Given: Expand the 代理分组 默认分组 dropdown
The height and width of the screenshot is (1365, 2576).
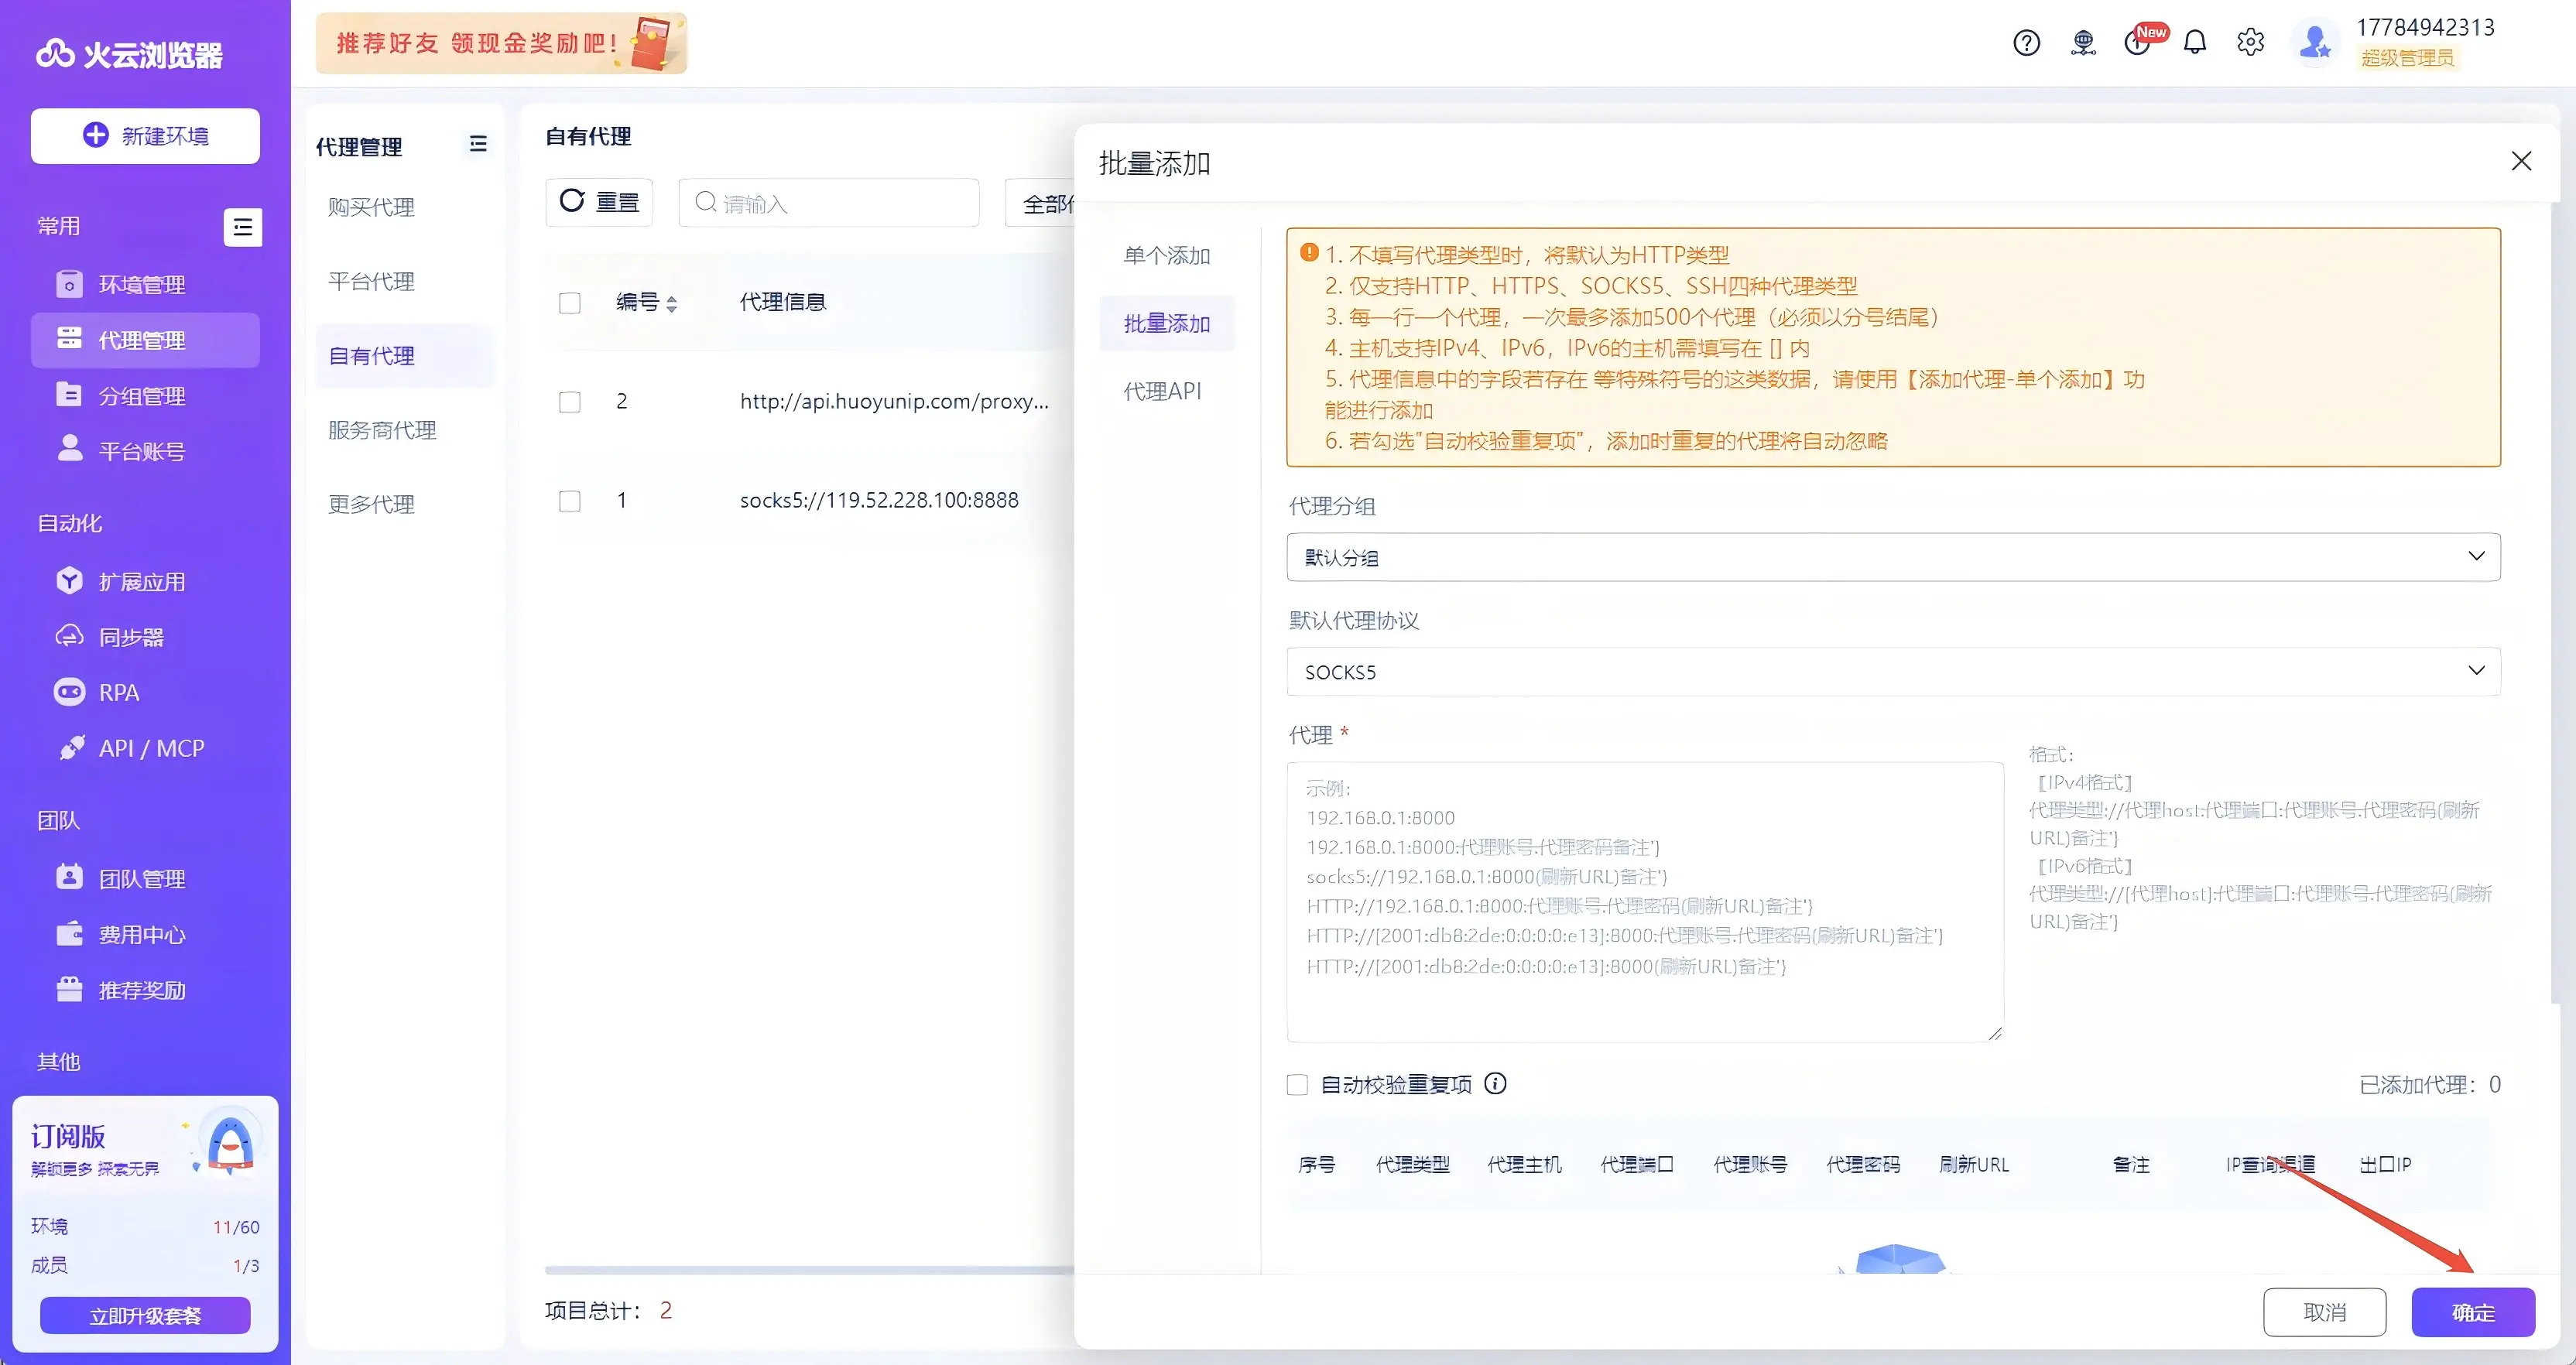Looking at the screenshot, I should pyautogui.click(x=1893, y=557).
